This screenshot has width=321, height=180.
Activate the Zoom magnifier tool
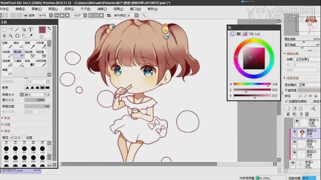click(x=11, y=36)
